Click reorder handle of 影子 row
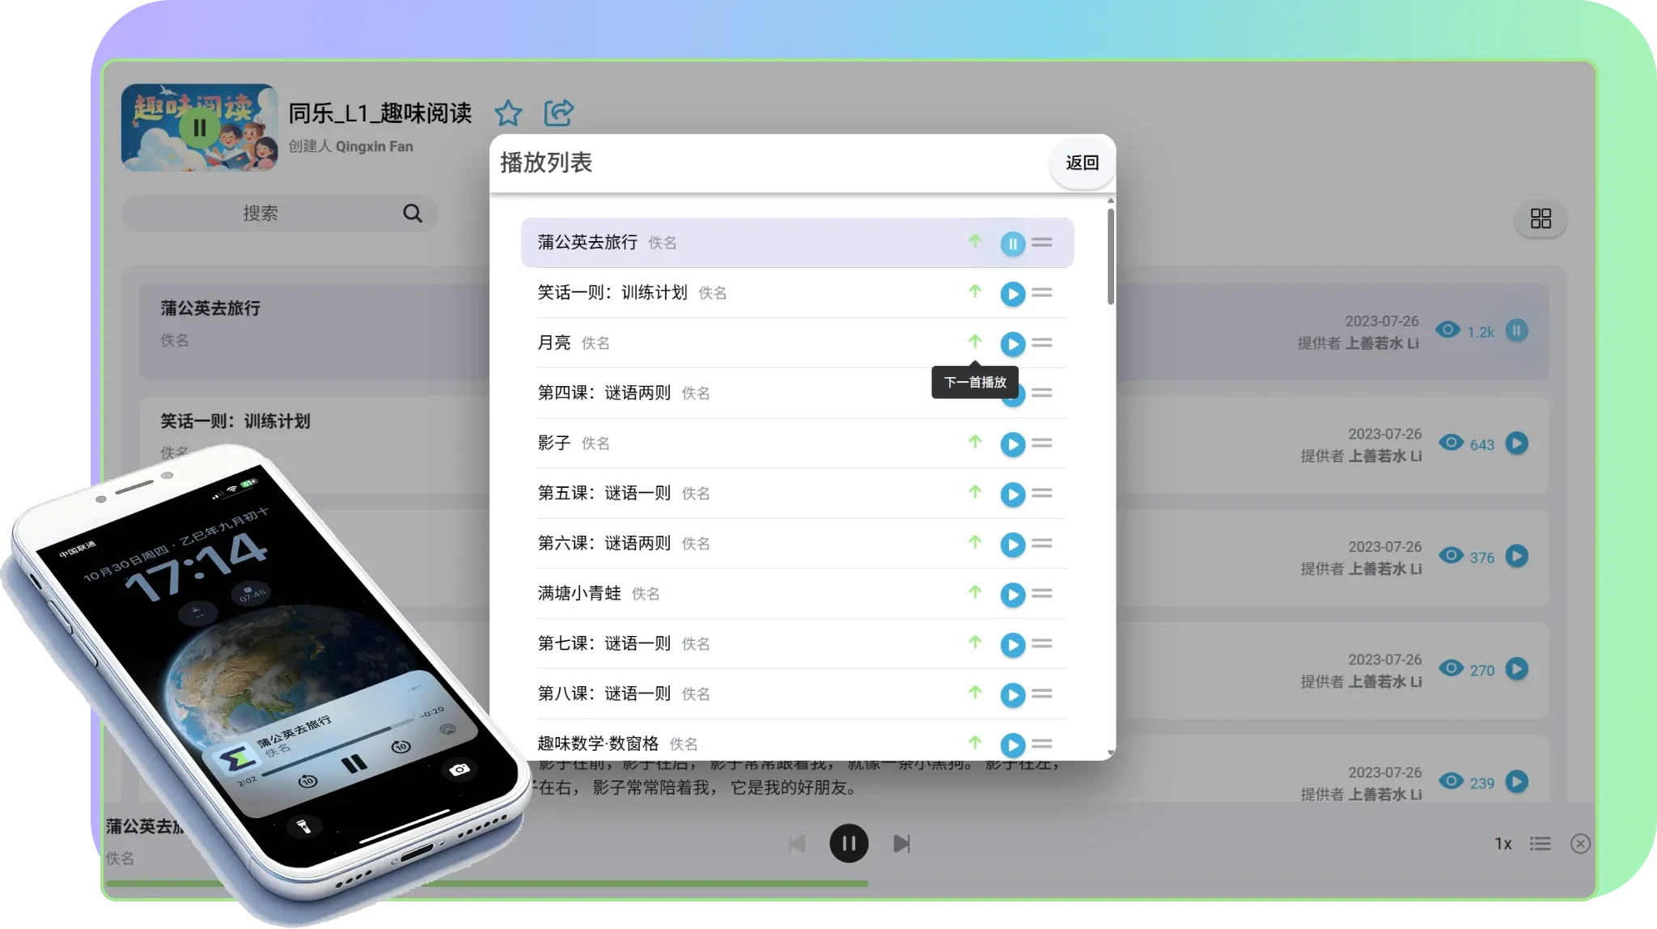The width and height of the screenshot is (1657, 929). [x=1042, y=443]
